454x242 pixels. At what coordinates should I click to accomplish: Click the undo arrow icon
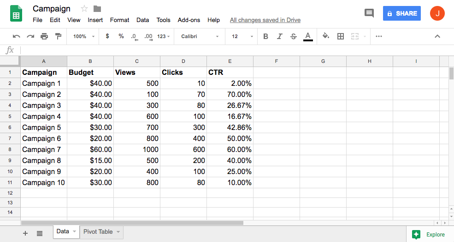tap(17, 36)
